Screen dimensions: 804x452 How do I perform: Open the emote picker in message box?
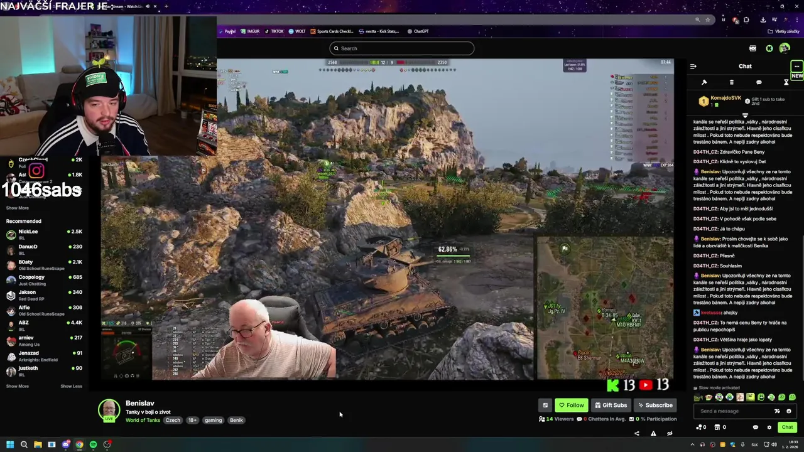(789, 411)
